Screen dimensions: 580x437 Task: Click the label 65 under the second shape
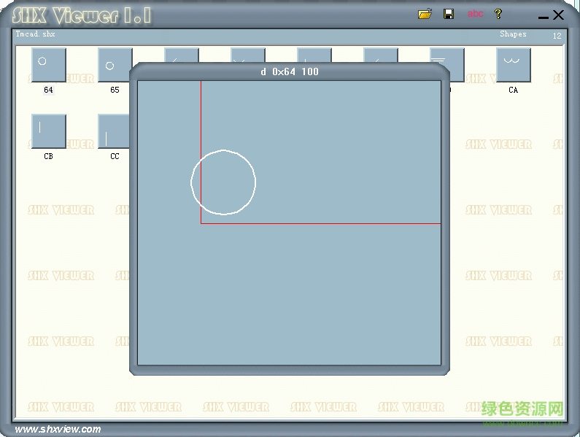pos(115,90)
